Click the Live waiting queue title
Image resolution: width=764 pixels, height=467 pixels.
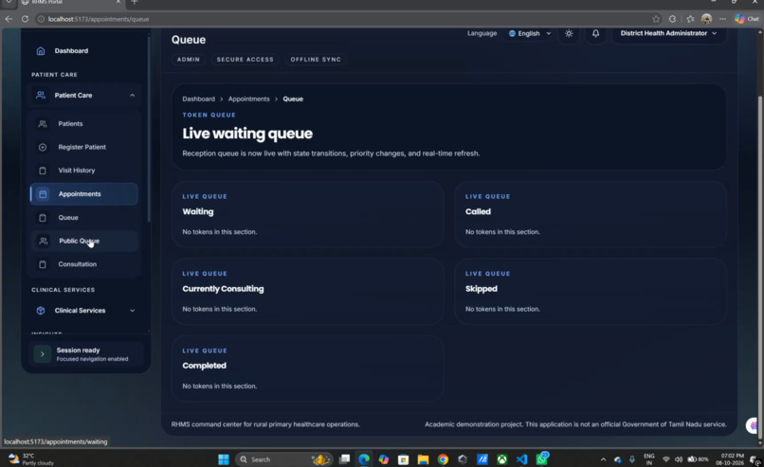coord(247,134)
